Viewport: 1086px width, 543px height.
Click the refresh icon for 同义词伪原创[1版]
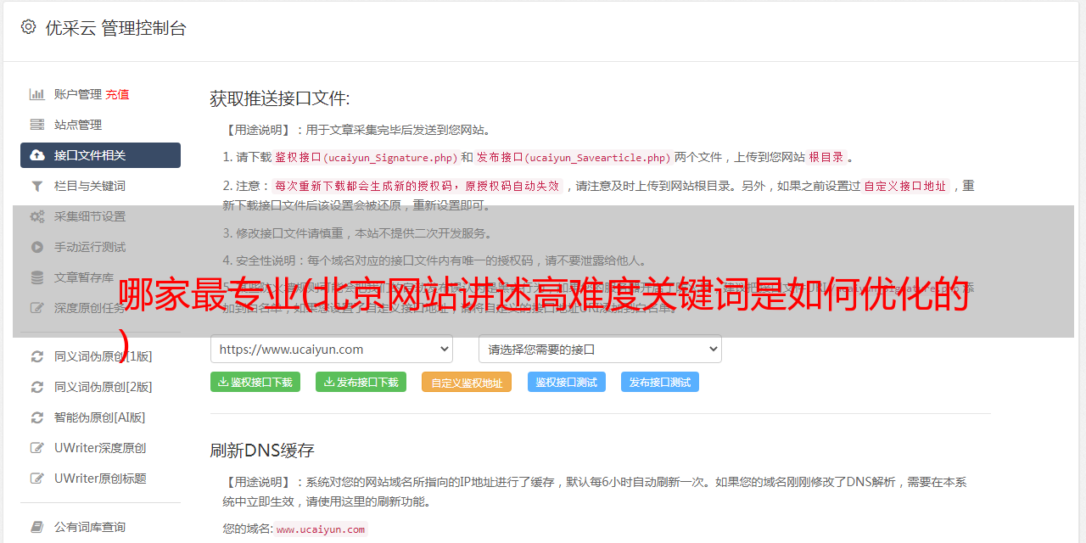coord(37,356)
